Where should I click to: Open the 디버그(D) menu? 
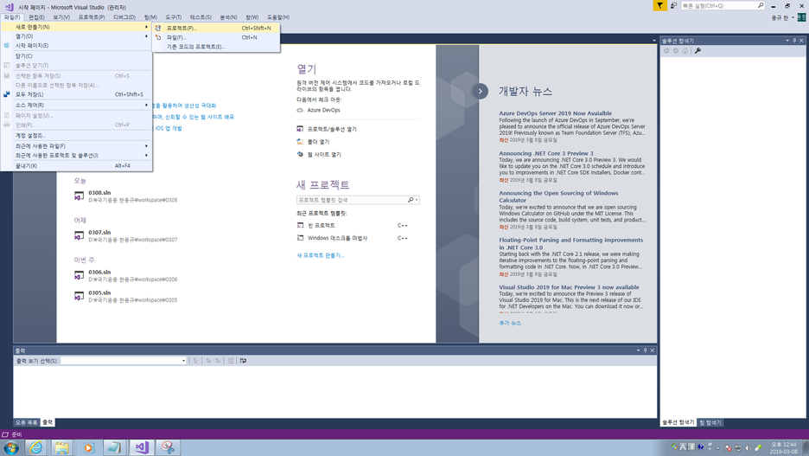124,17
